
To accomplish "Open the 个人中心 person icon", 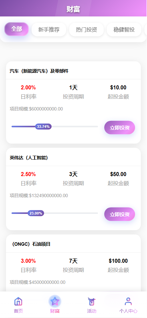I will (128, 301).
